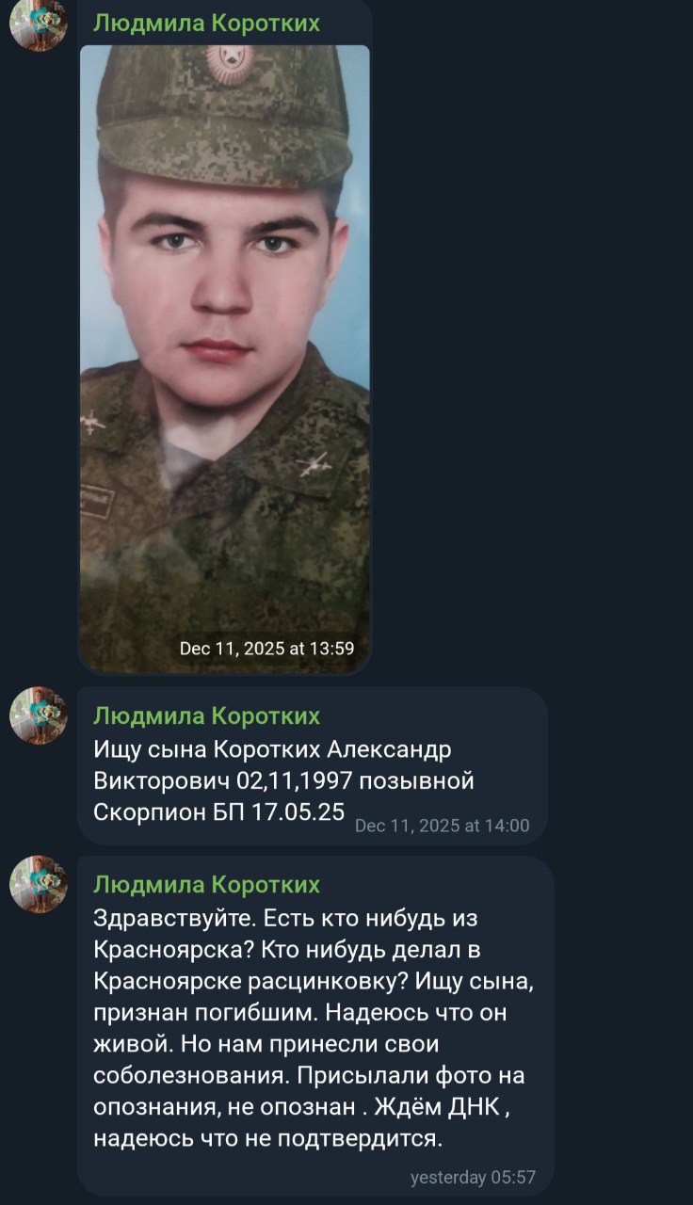The image size is (693, 1205).
Task: Click the cap badge in the photo
Action: coord(230,62)
